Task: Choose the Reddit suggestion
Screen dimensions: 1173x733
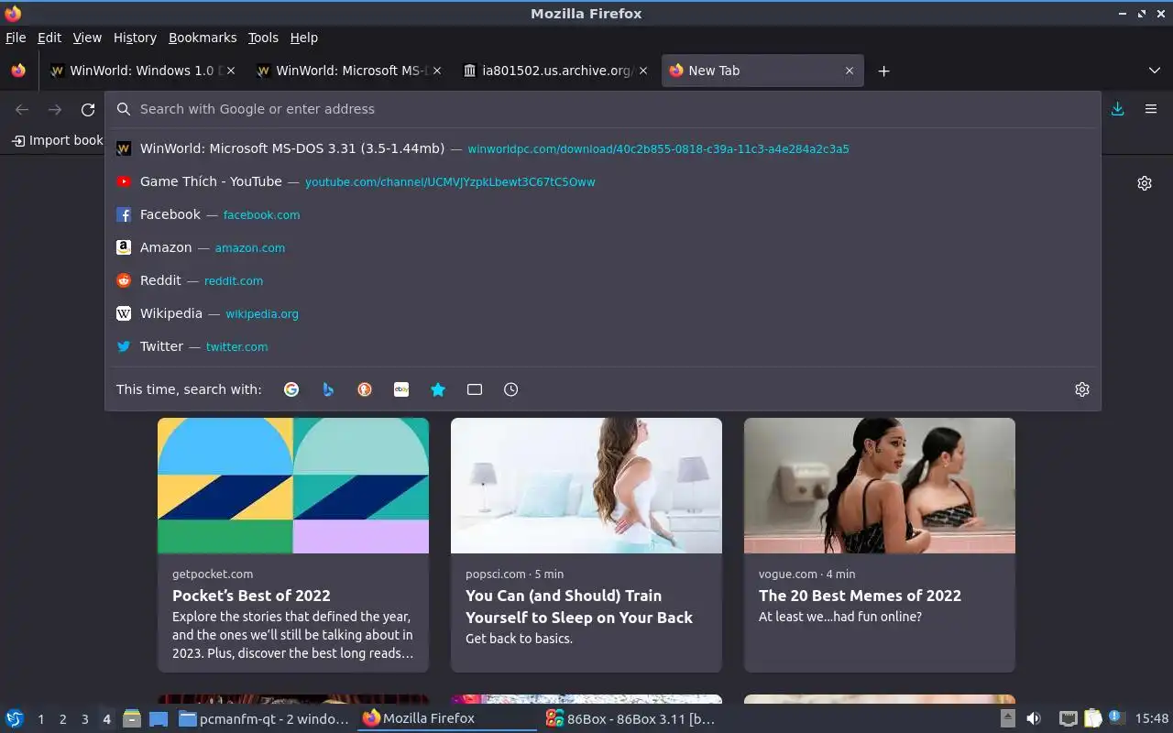Action: click(603, 280)
